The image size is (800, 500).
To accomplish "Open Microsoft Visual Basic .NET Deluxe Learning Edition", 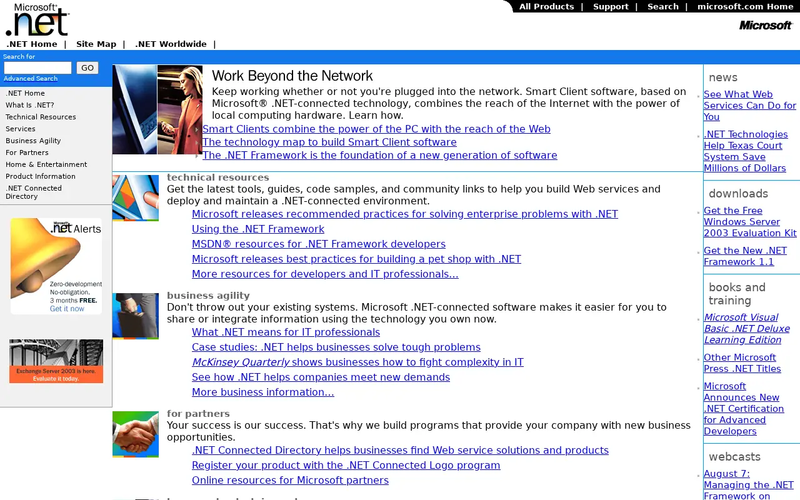I will tap(747, 329).
